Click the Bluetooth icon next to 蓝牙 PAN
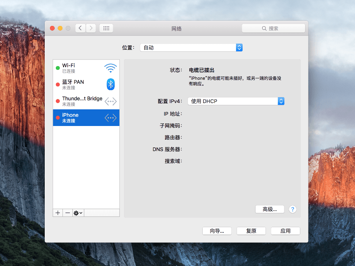The height and width of the screenshot is (266, 355). (x=110, y=84)
